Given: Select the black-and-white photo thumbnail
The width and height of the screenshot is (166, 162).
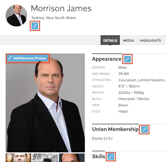Looking at the screenshot, I should [45, 158].
